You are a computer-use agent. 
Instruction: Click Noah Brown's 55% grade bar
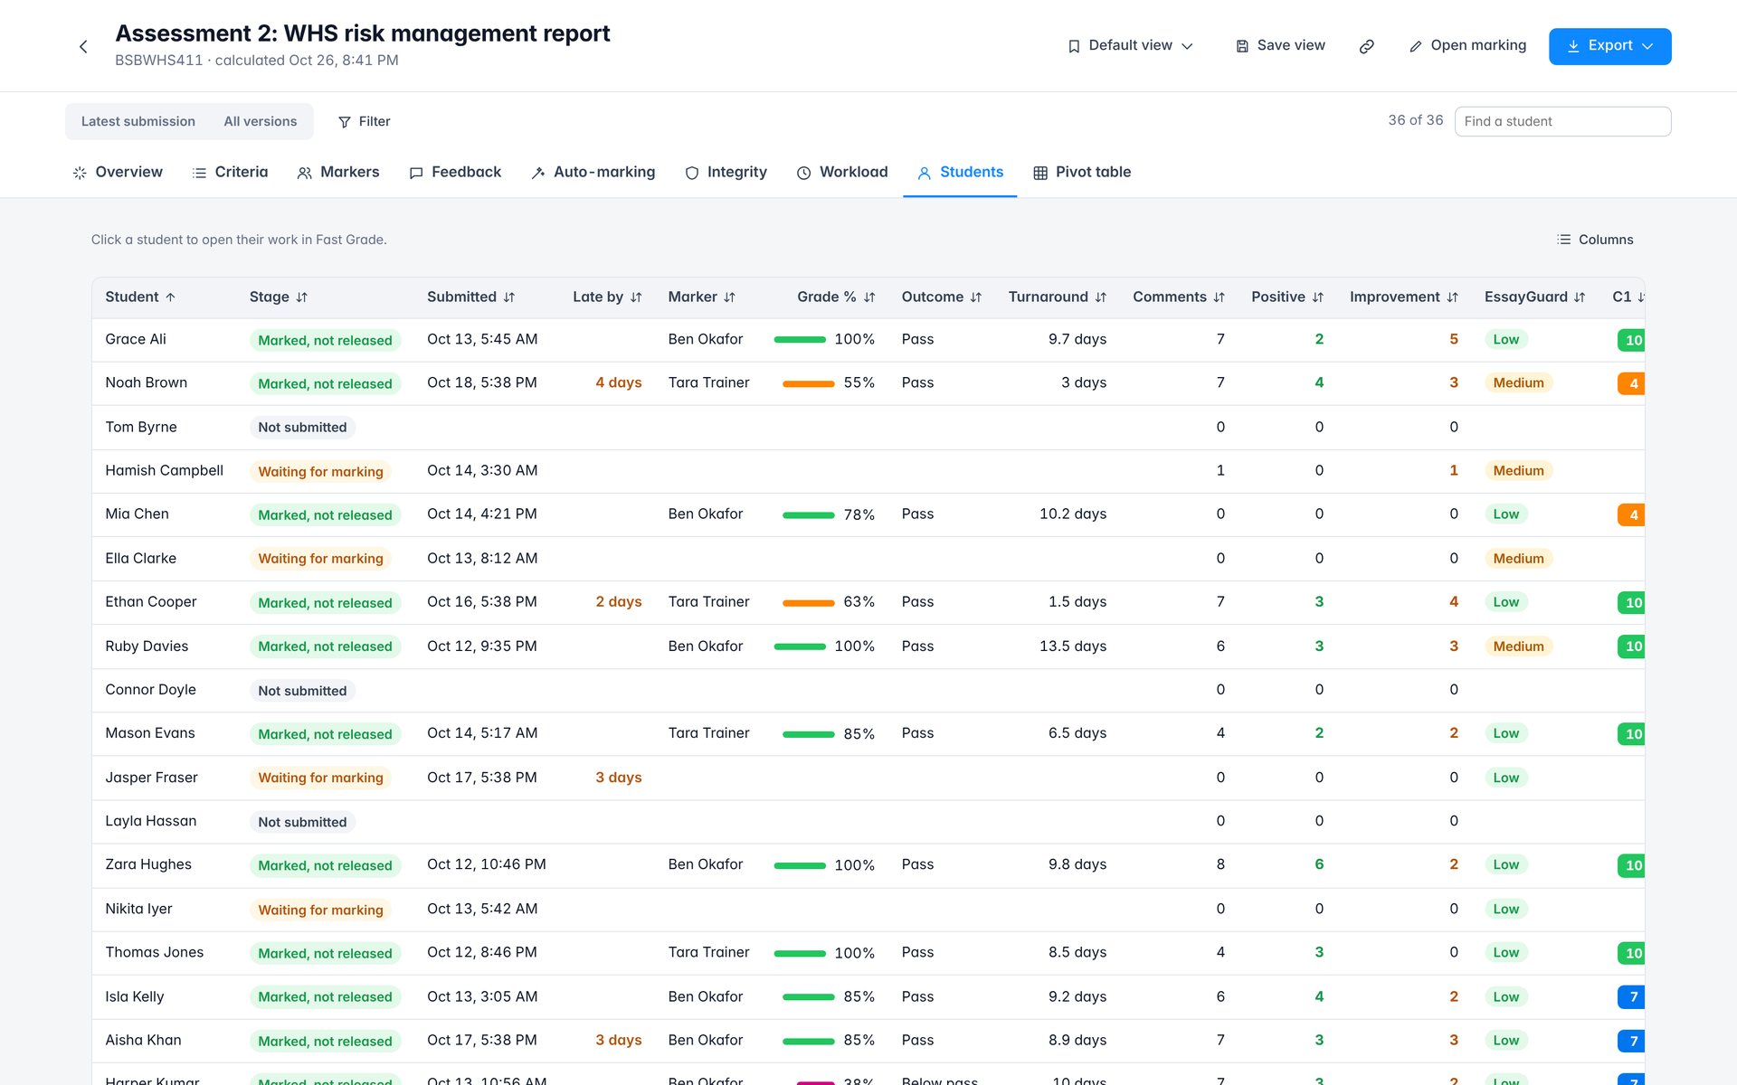tap(808, 383)
